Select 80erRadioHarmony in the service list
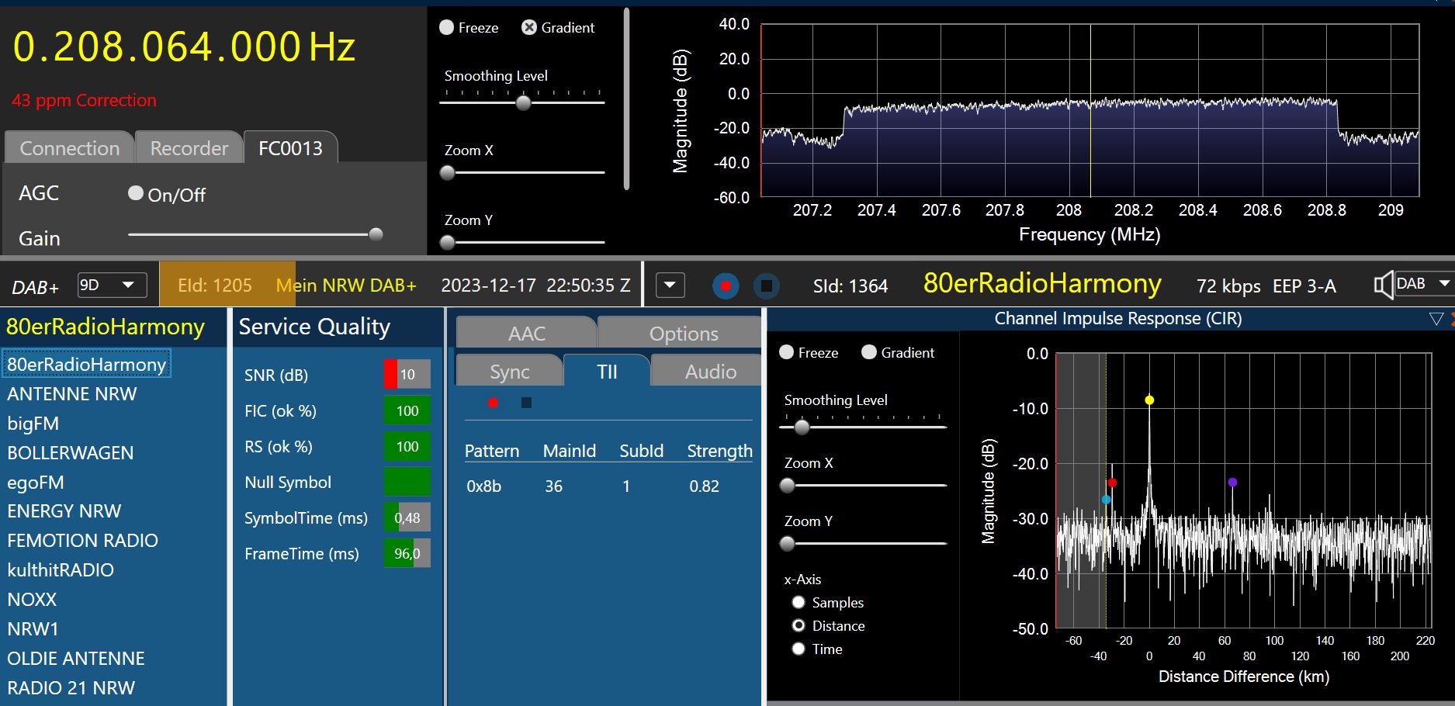Viewport: 1455px width, 706px height. pyautogui.click(x=87, y=364)
